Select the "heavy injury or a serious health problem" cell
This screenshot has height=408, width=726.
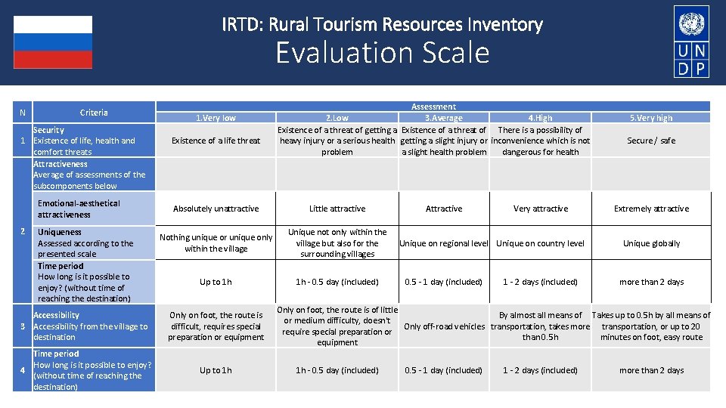tap(337, 141)
